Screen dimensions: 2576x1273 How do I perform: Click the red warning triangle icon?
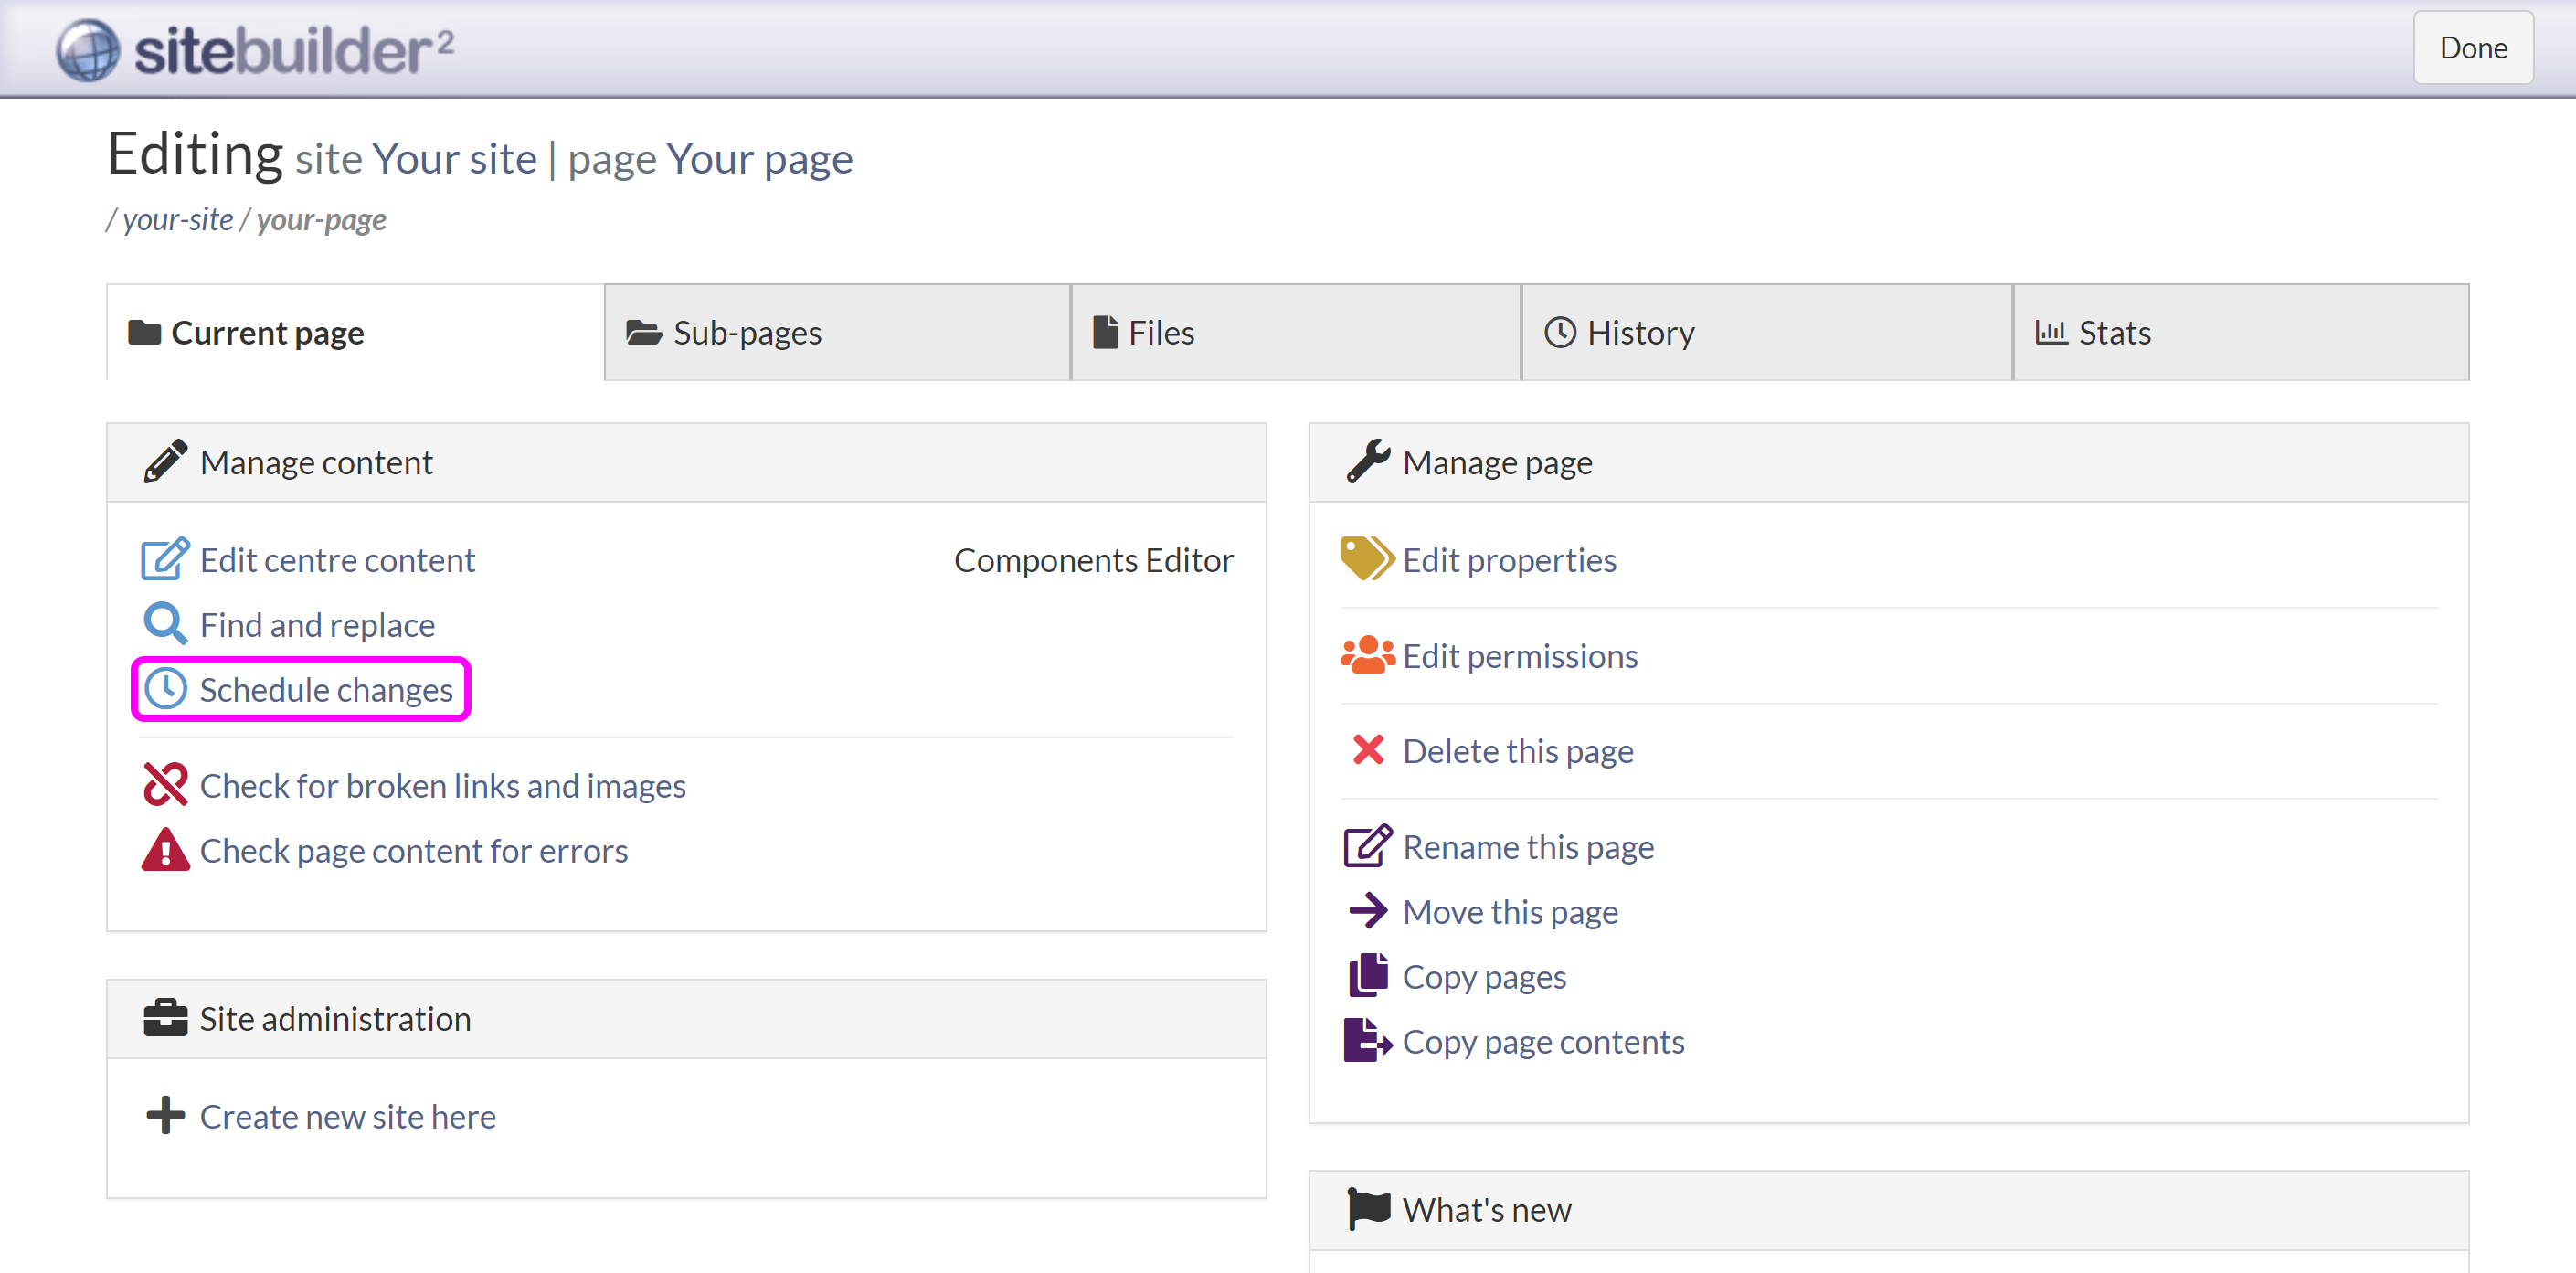point(165,850)
